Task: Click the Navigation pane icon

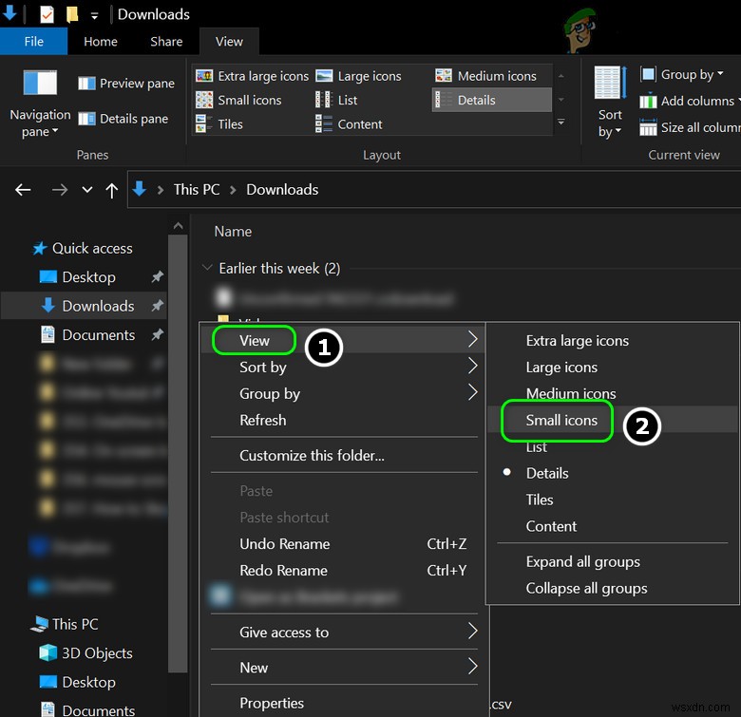Action: [40, 85]
